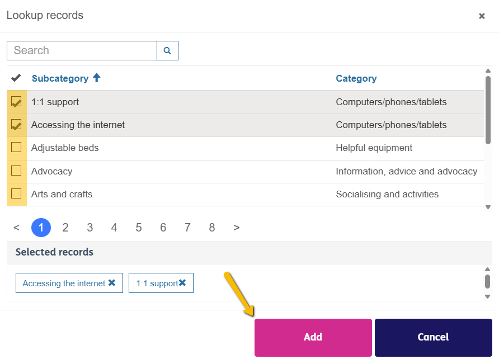Remove the 1:1 support selected tag
499x364 pixels.
(x=182, y=283)
